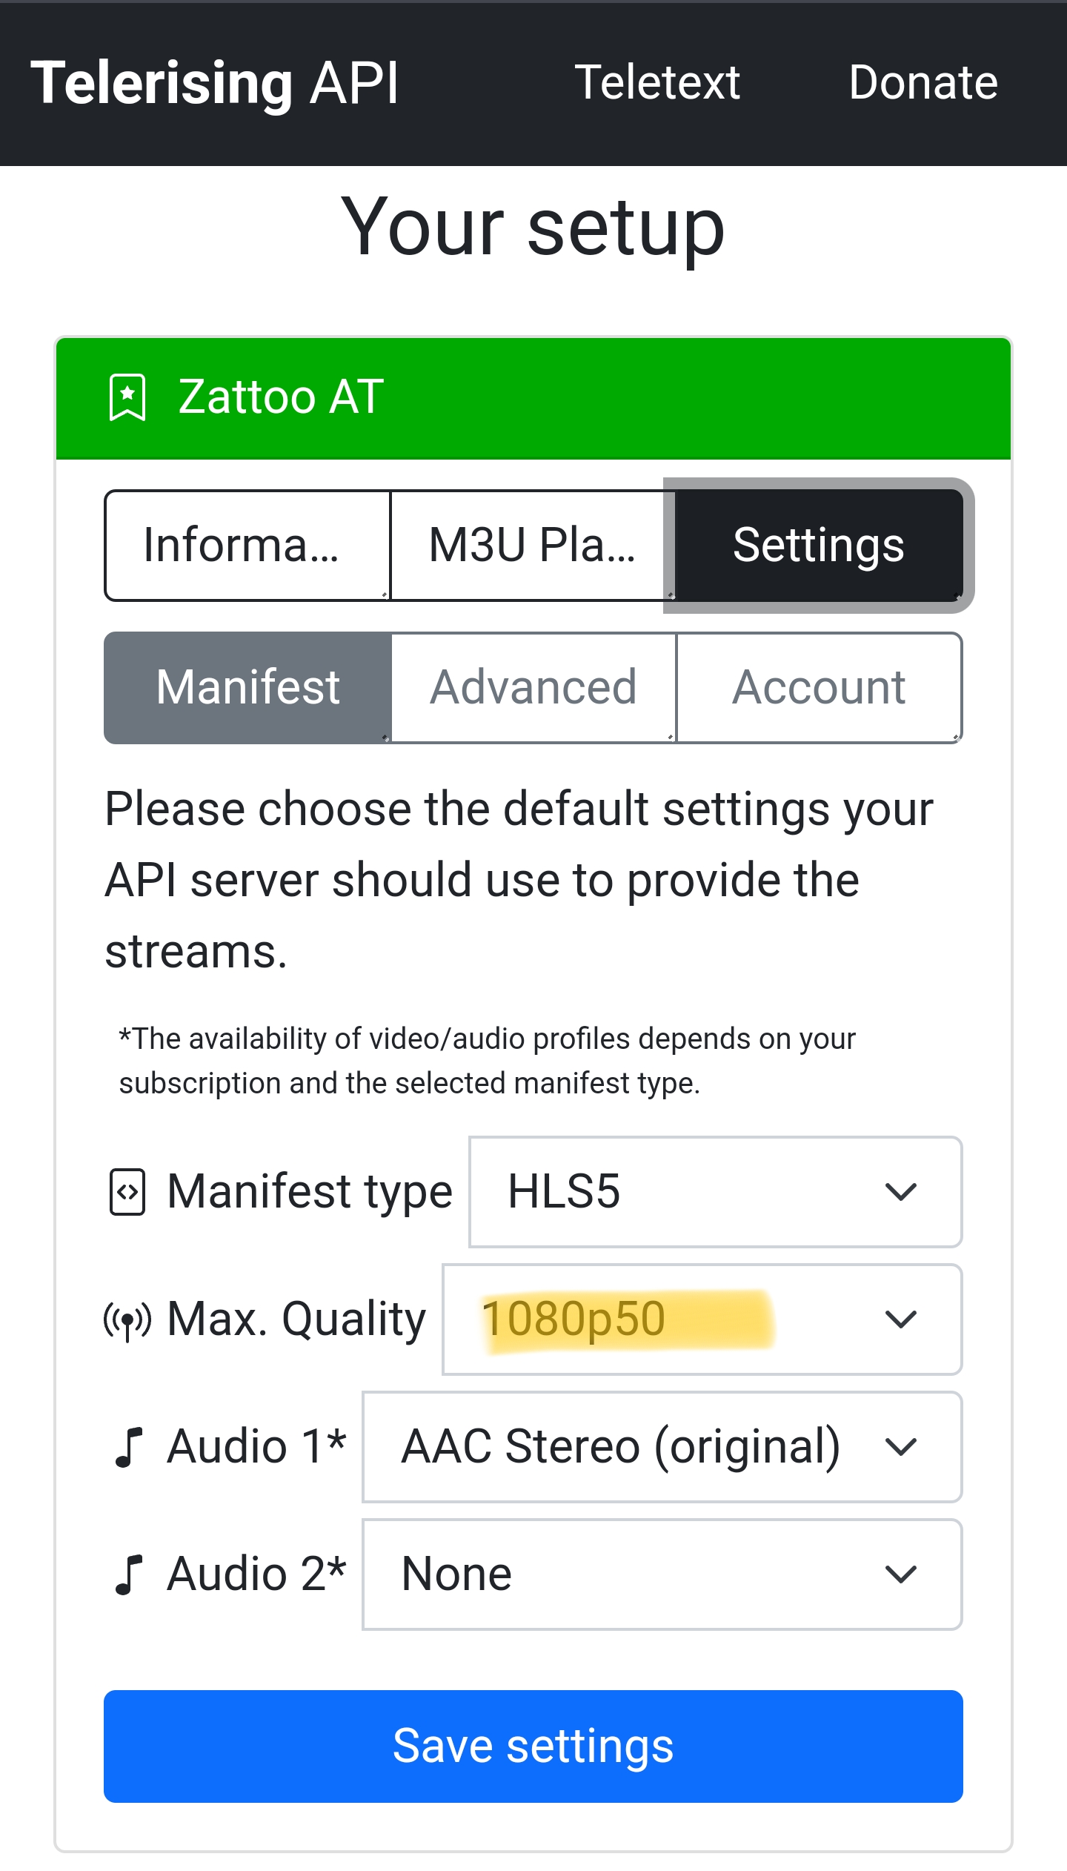The image size is (1067, 1871).
Task: Expand the Audio 2 None dropdown
Action: click(662, 1574)
